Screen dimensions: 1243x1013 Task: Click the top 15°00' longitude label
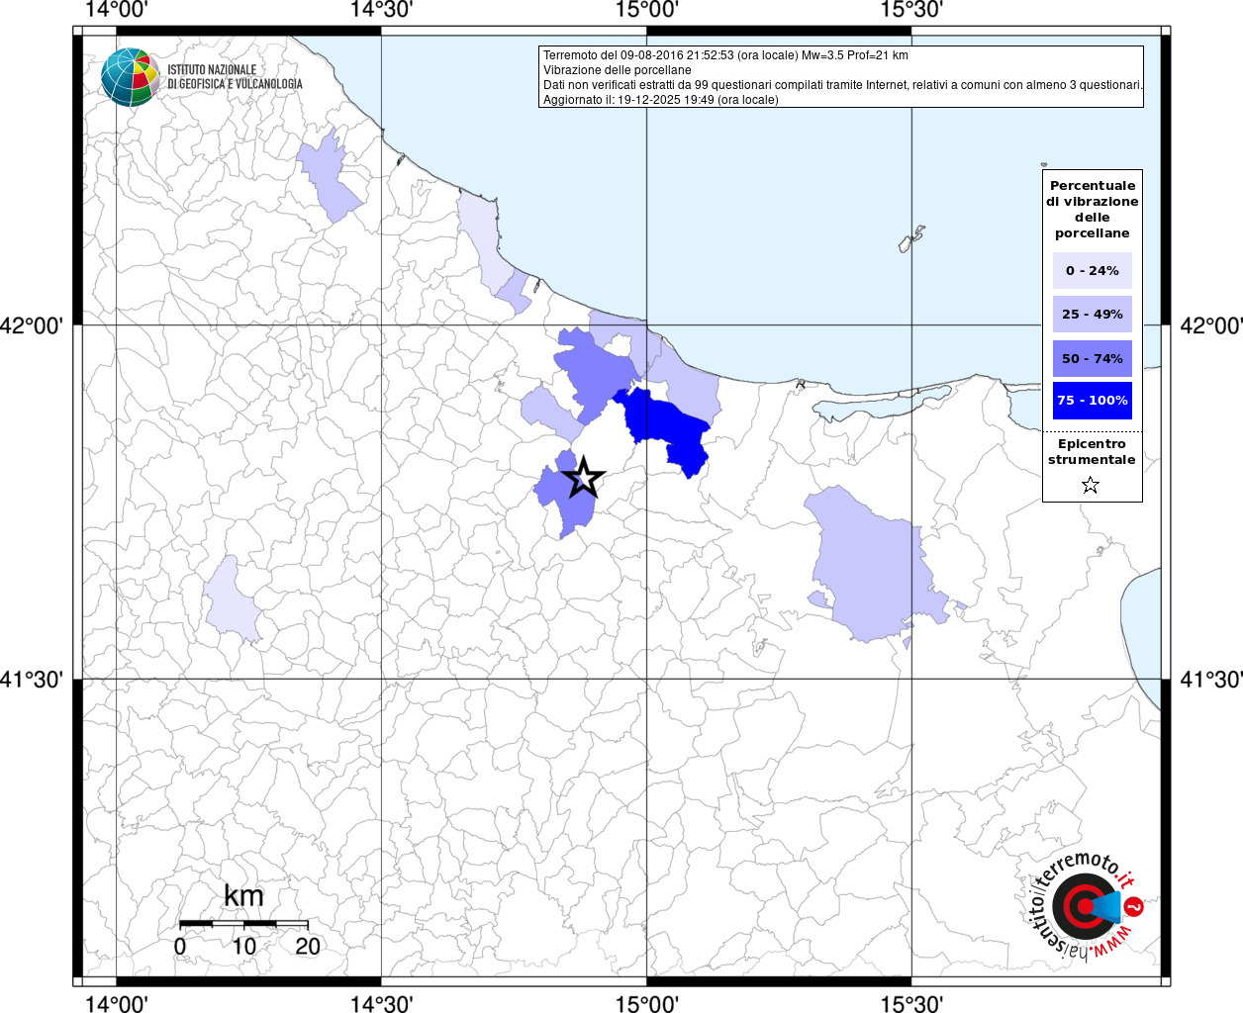pos(646,10)
